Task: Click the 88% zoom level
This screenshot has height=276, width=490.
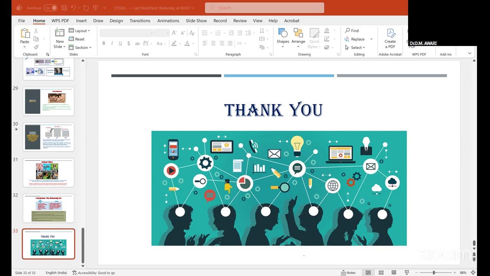Action: [463, 273]
